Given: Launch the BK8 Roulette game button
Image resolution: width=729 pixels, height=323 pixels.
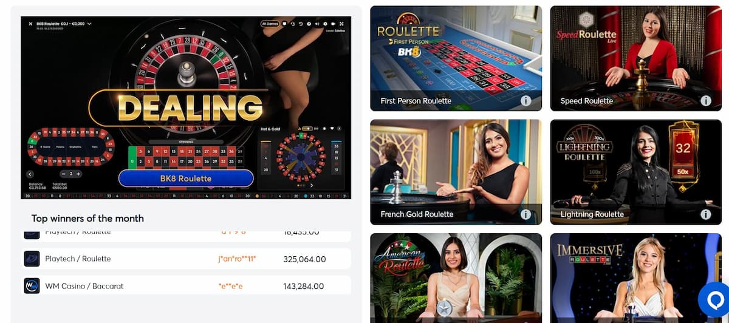Looking at the screenshot, I should click(186, 178).
